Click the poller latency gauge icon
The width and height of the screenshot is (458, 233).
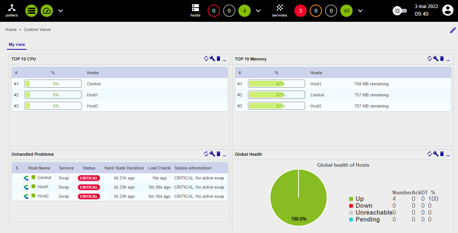47,11
